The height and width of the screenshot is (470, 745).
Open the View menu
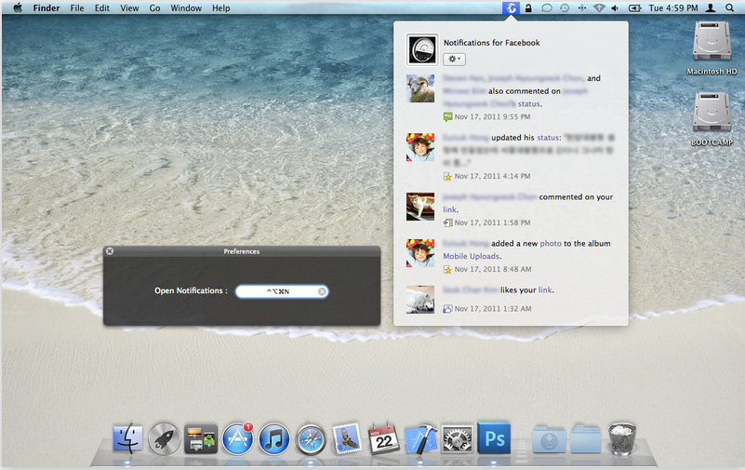click(129, 8)
